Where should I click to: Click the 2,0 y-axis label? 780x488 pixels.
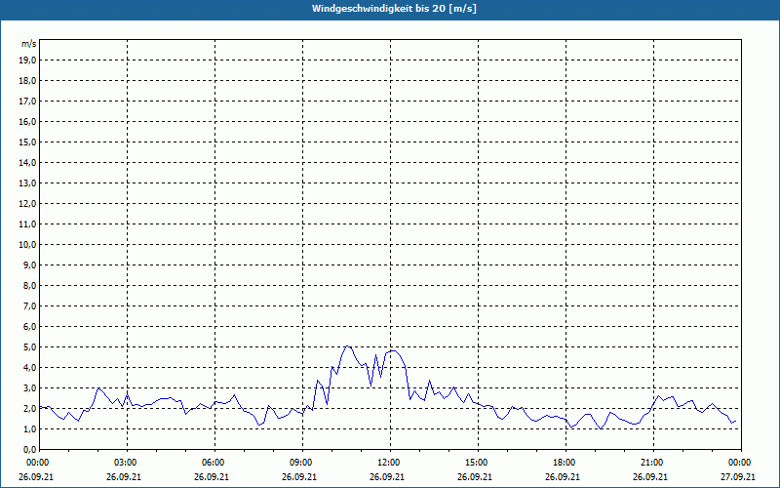point(29,408)
